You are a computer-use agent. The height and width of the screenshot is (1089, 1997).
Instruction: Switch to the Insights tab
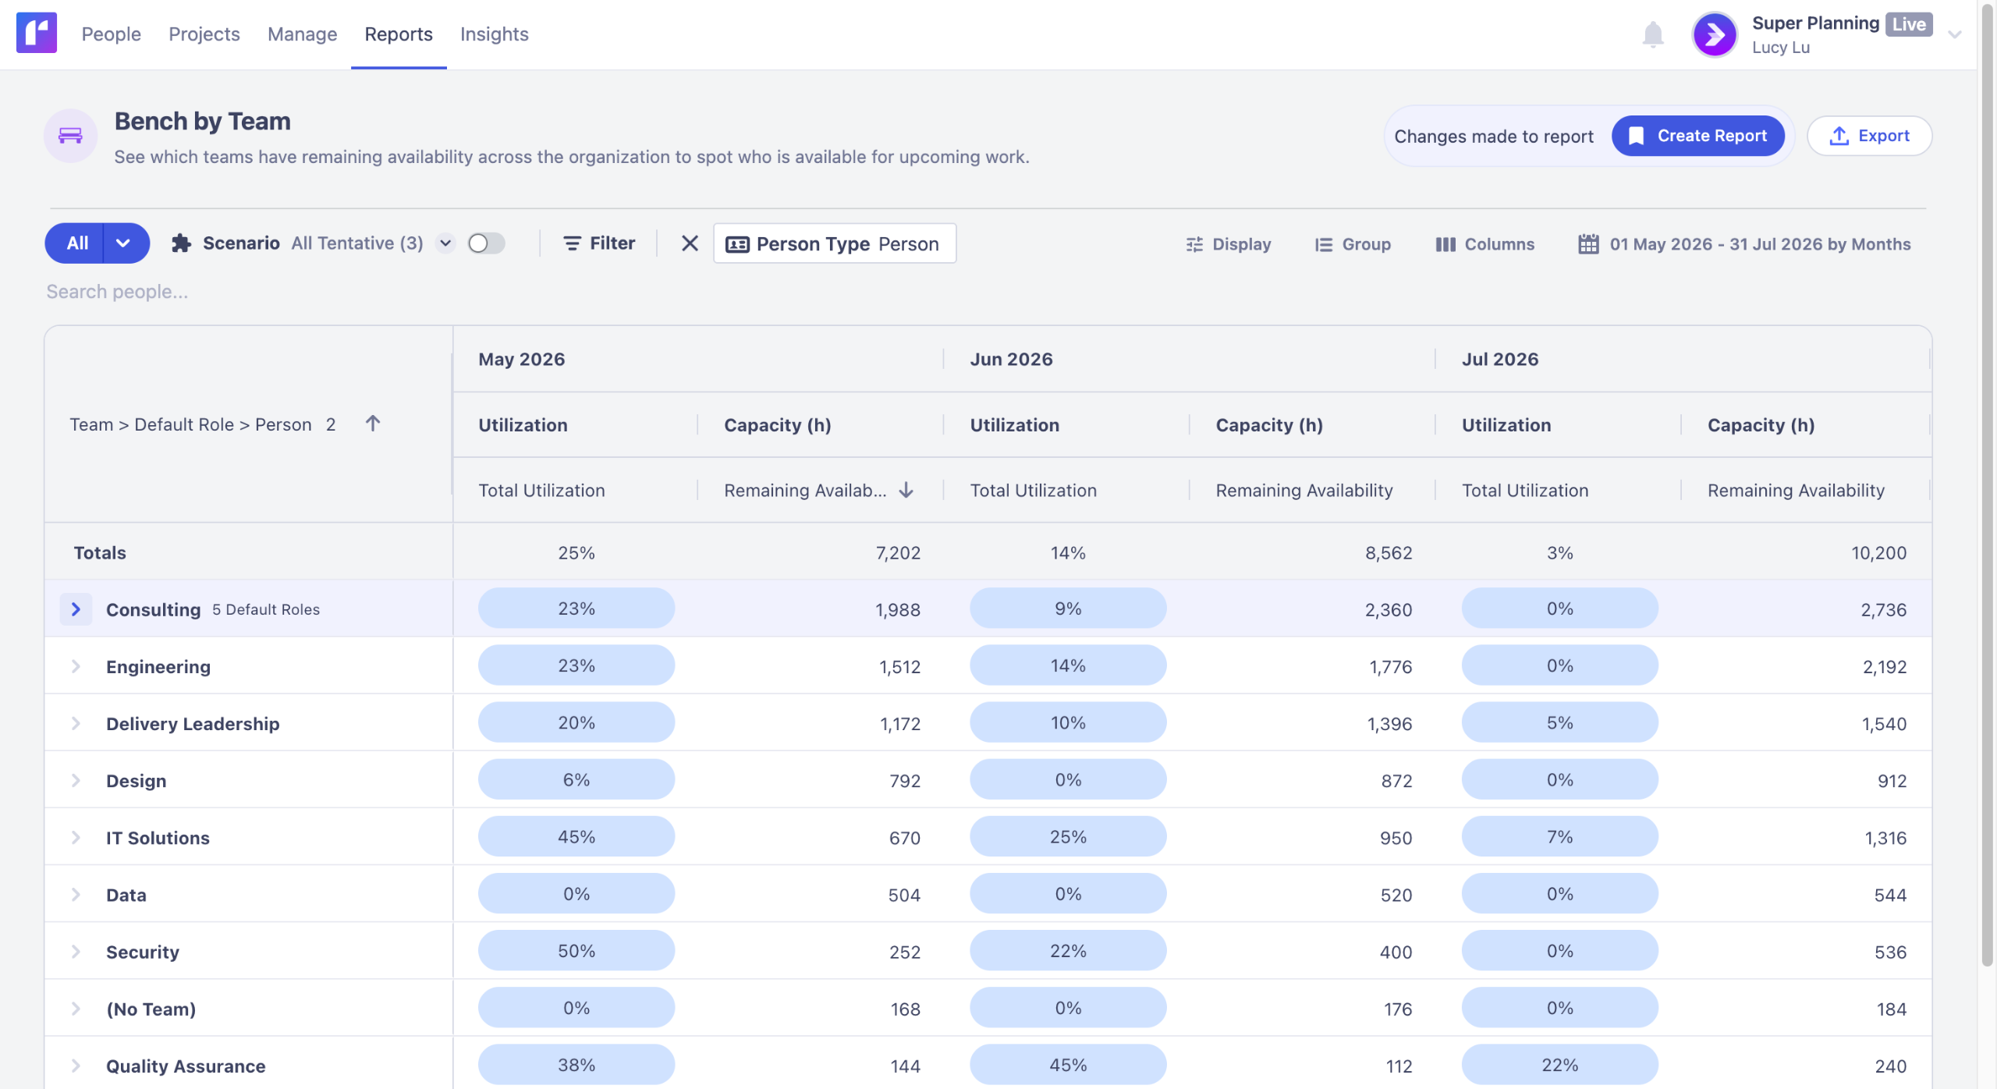(x=494, y=34)
